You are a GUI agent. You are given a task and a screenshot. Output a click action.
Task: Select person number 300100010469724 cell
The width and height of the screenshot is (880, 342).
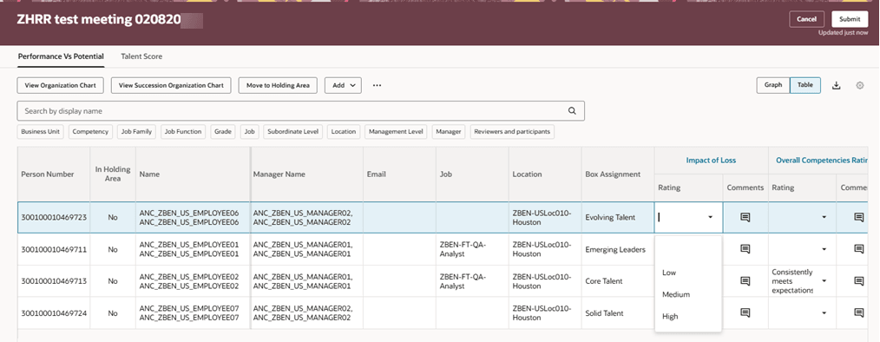[x=54, y=312]
